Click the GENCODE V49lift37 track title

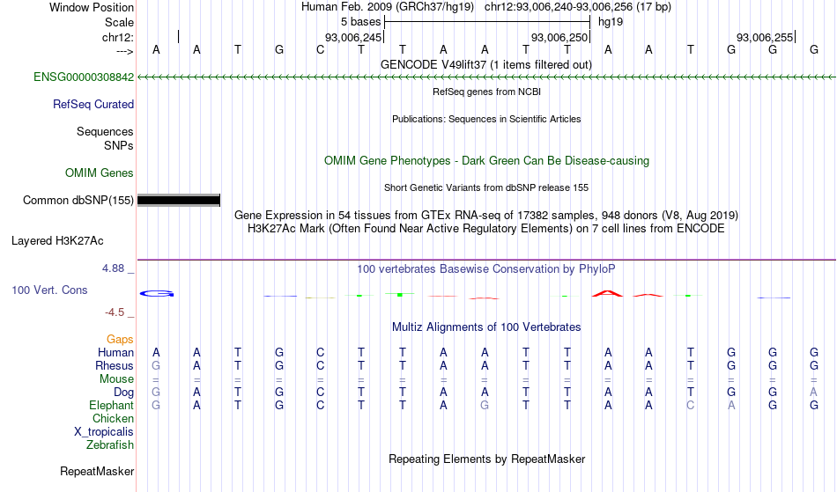coord(486,64)
